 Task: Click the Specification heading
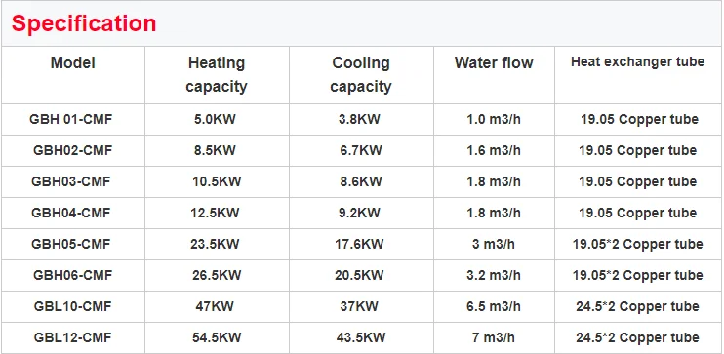click(84, 23)
